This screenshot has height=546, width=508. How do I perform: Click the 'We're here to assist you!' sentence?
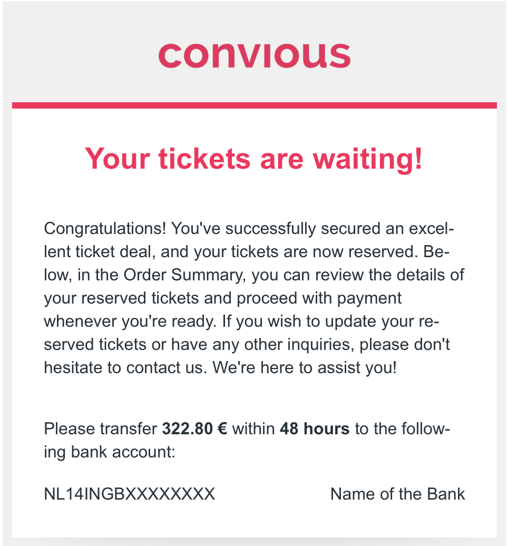point(304,368)
